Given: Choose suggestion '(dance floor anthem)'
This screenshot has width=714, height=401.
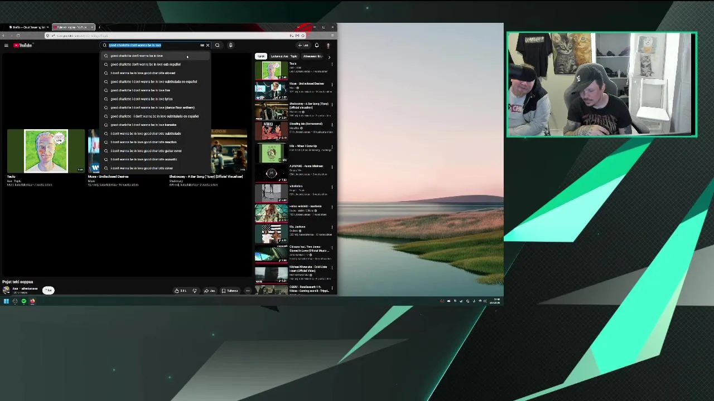Looking at the screenshot, I should (155, 107).
